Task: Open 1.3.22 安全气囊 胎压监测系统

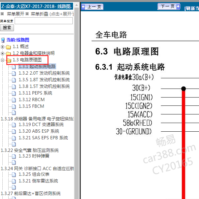Action: coord(30,150)
